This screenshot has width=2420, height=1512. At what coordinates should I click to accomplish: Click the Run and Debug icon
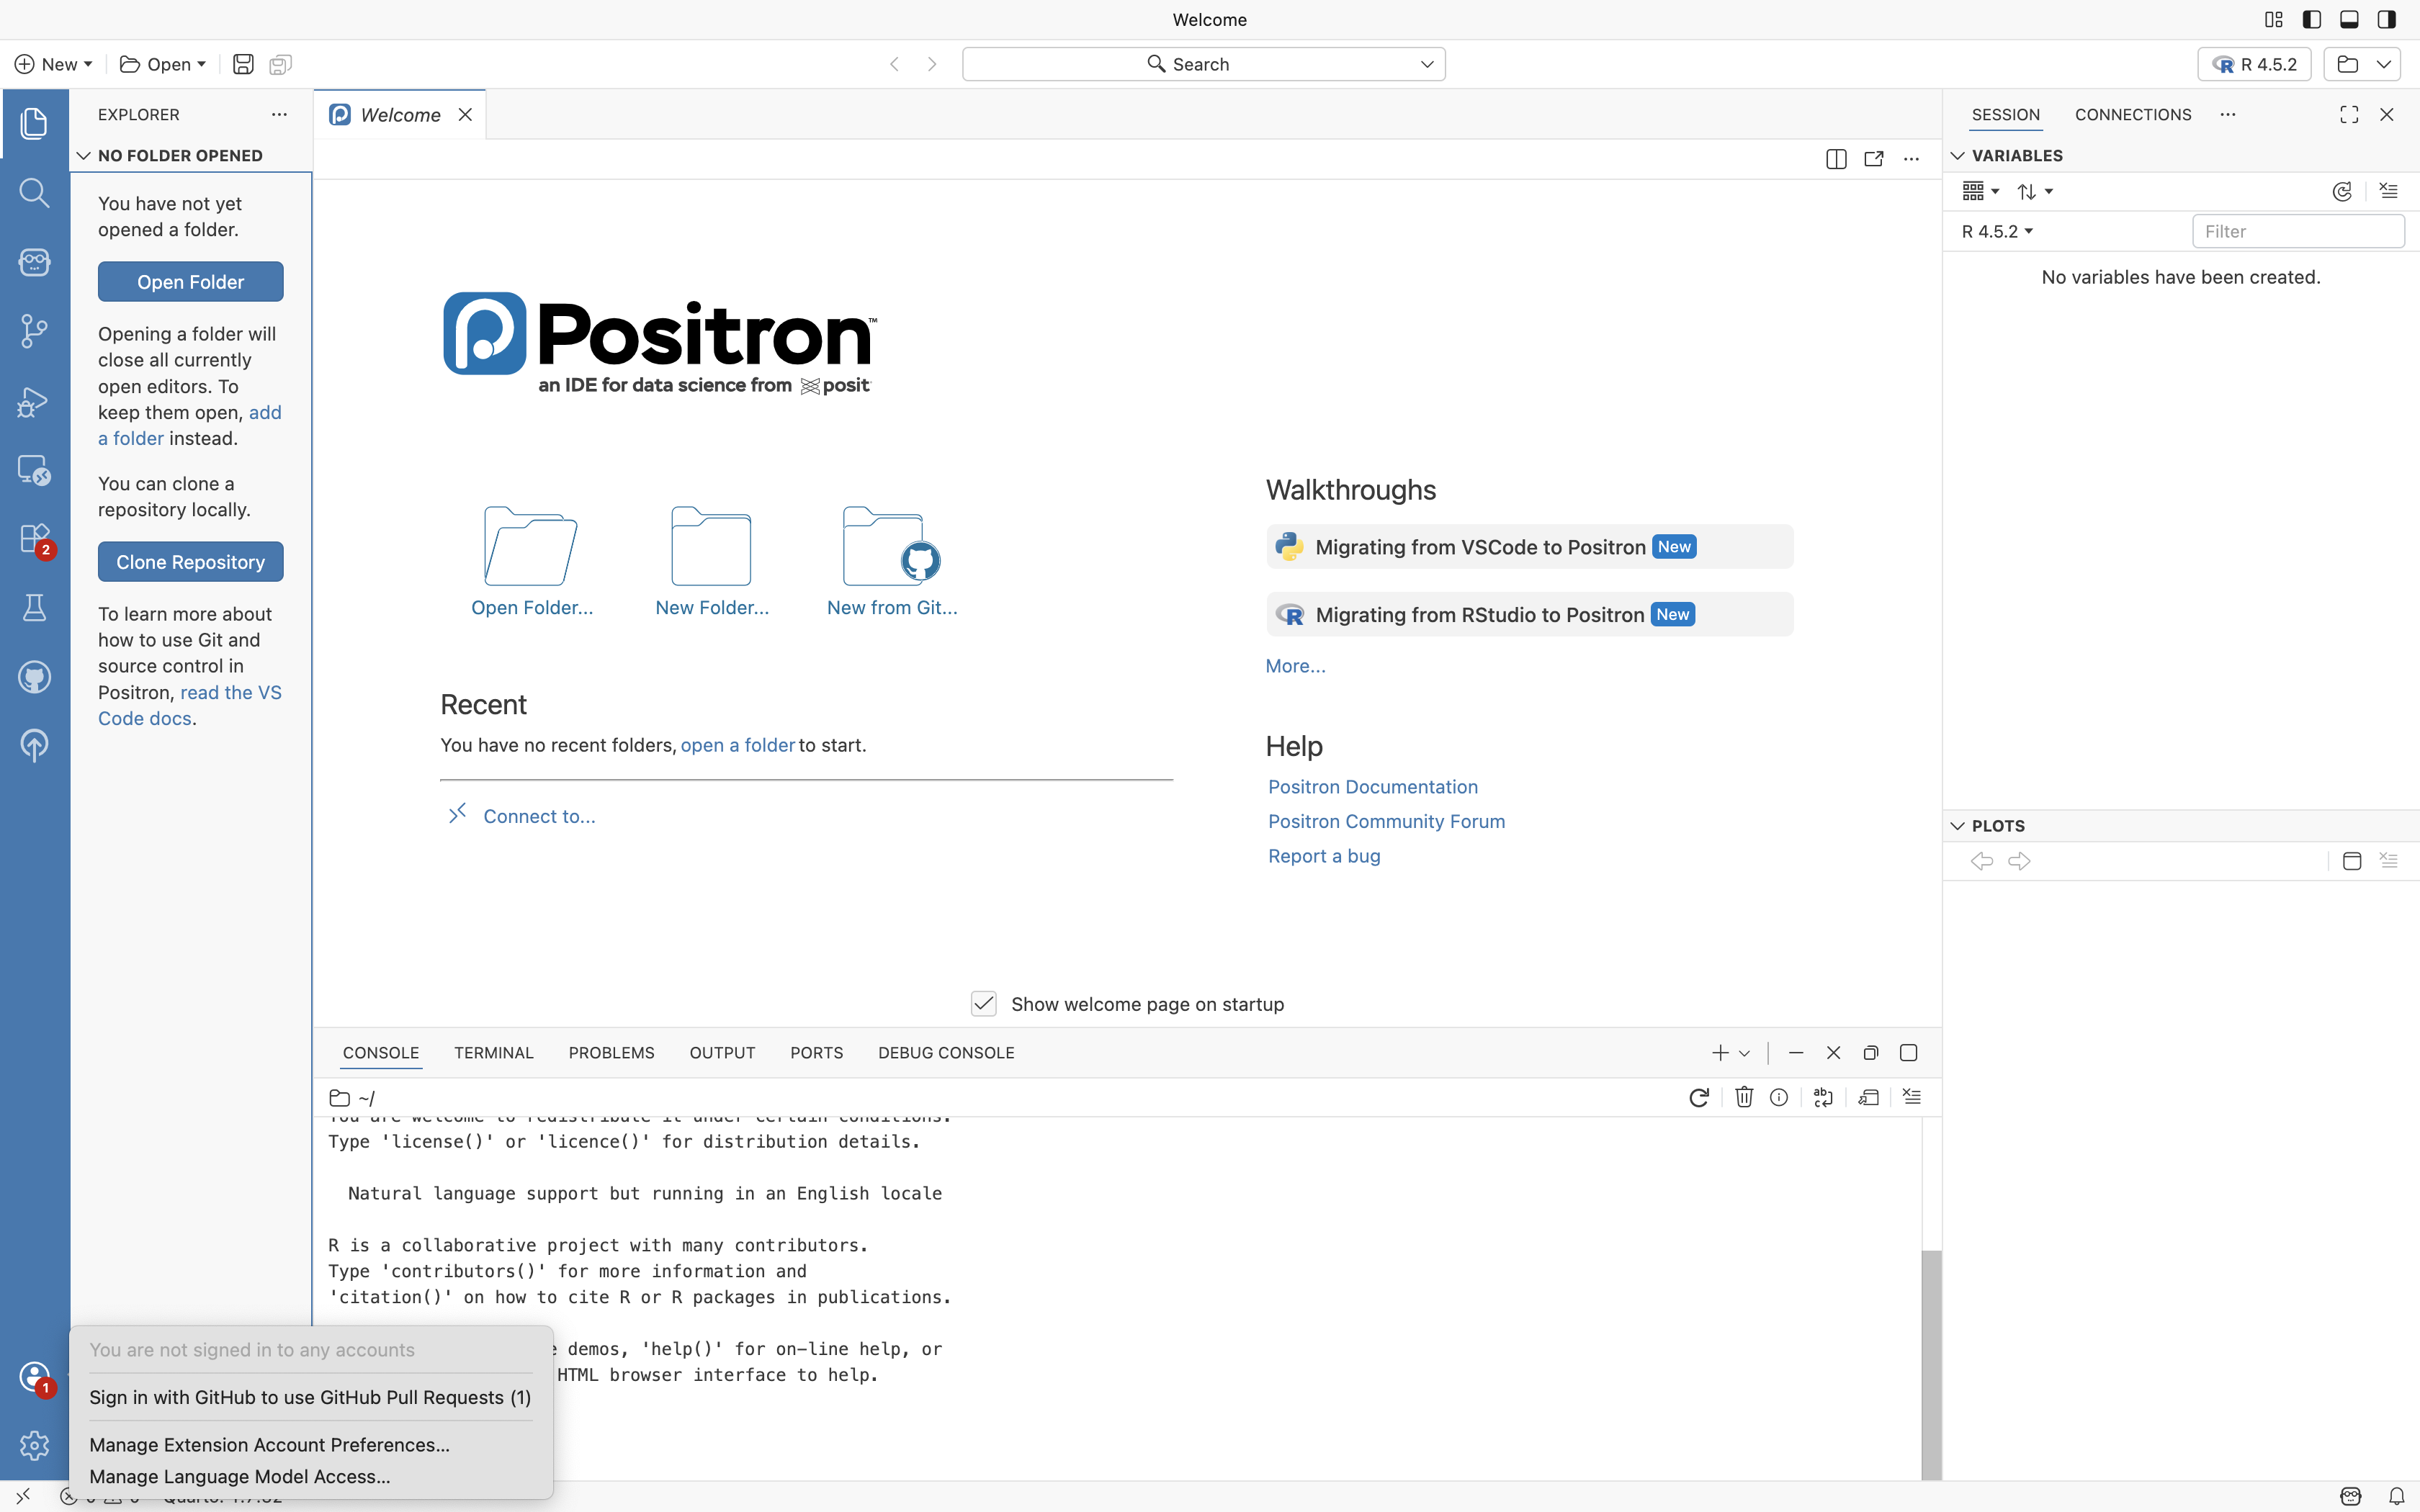tap(34, 401)
